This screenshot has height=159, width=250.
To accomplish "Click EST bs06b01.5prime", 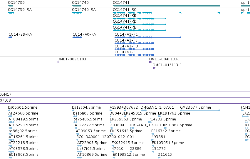I will click(x=23, y=107).
